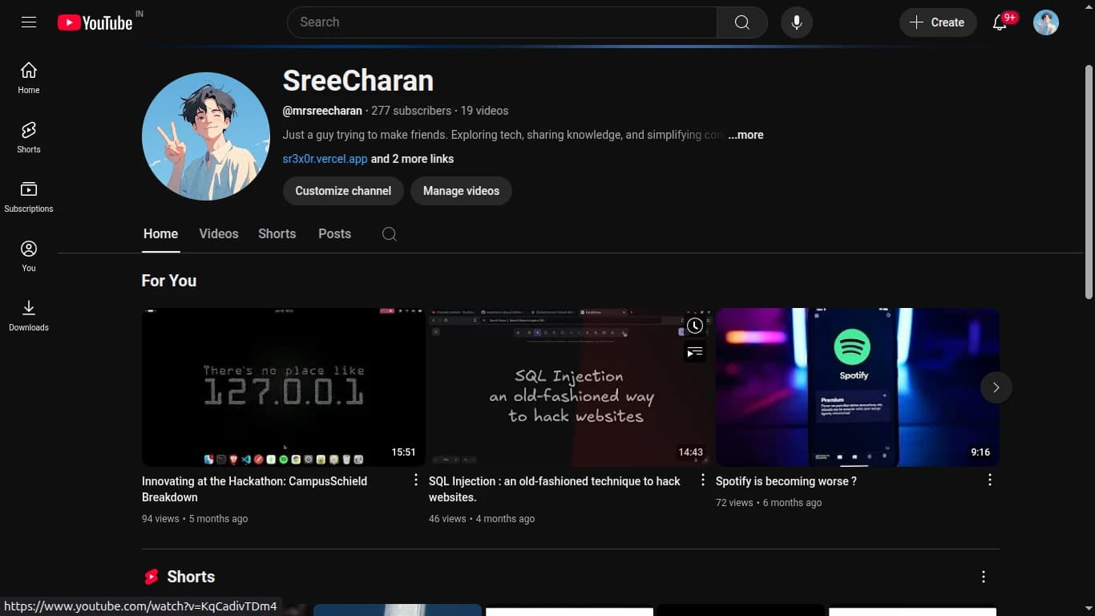The height and width of the screenshot is (616, 1095).
Task: Search within channel magnifier icon
Action: point(389,234)
